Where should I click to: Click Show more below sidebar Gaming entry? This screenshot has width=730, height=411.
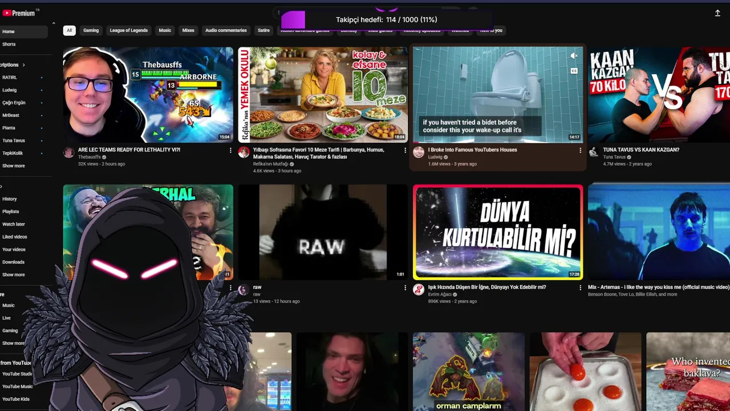click(14, 343)
